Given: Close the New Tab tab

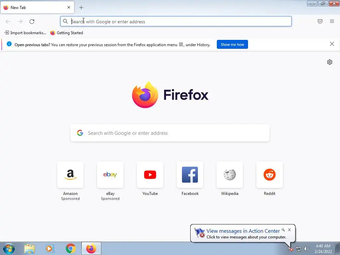Looking at the screenshot, I should coord(69,7).
